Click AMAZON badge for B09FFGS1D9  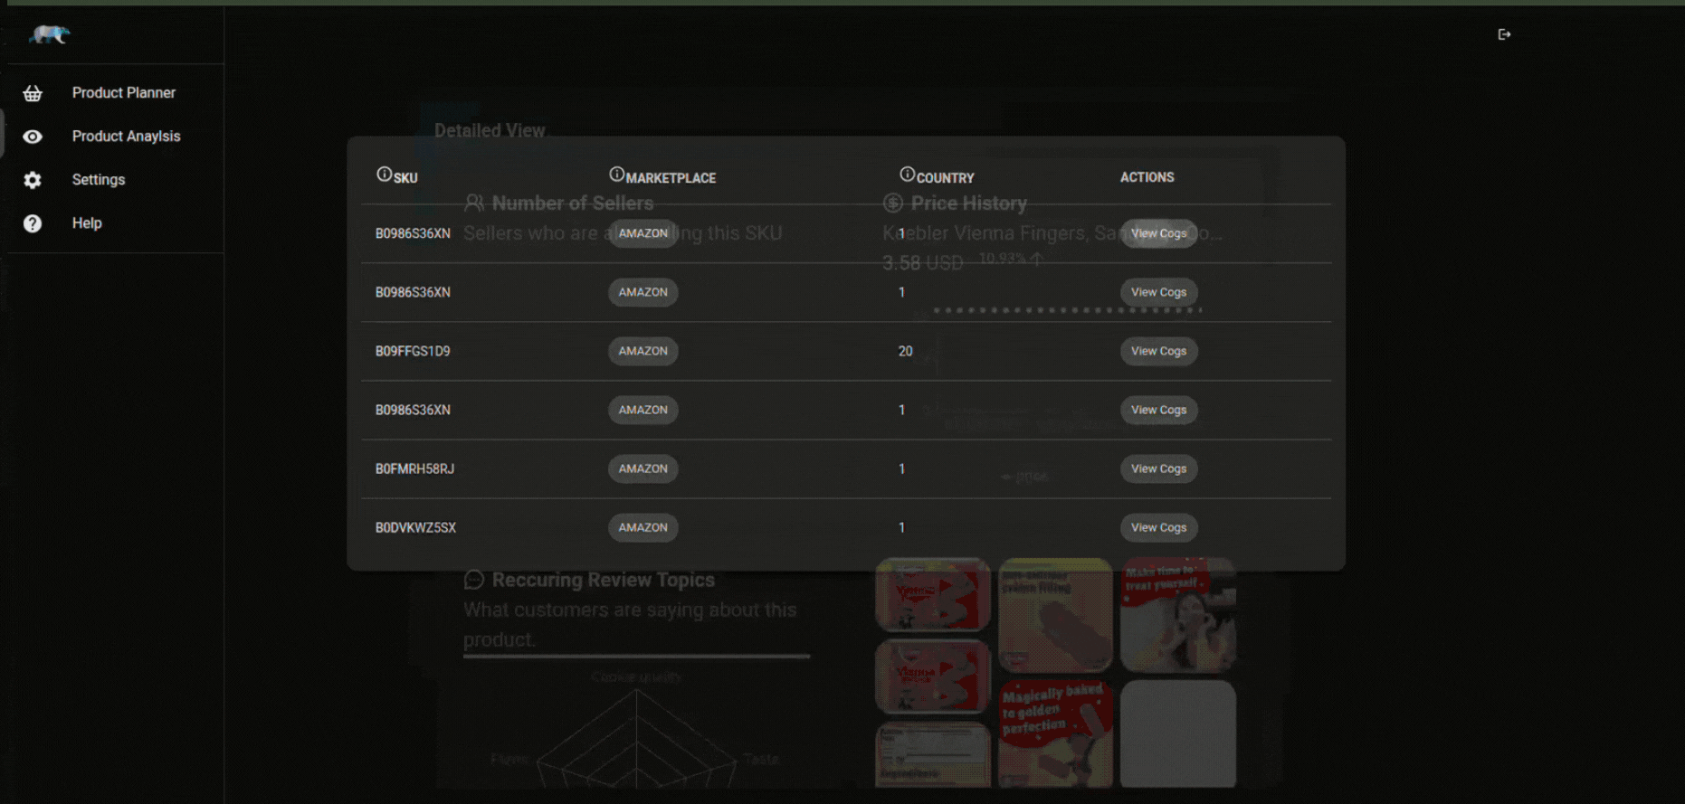click(x=643, y=351)
